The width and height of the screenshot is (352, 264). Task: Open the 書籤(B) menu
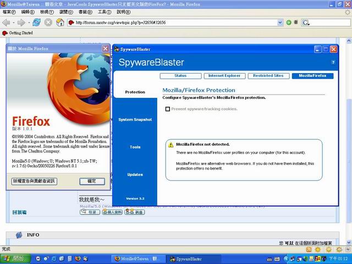[85, 12]
